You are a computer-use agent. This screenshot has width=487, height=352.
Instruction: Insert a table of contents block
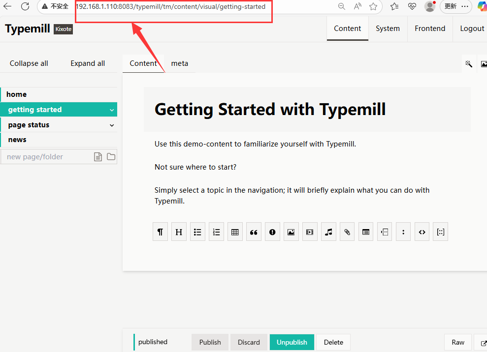pos(366,232)
